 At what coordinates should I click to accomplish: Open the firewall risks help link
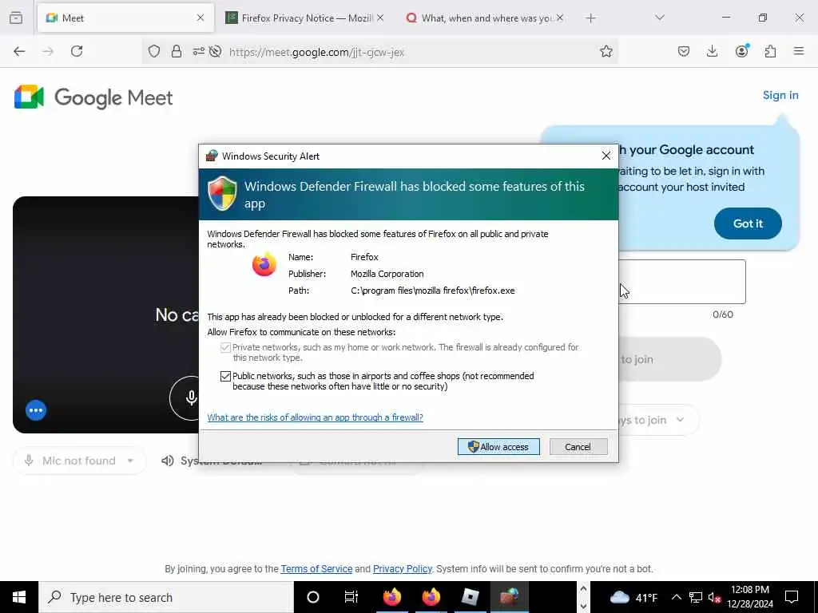[315, 417]
